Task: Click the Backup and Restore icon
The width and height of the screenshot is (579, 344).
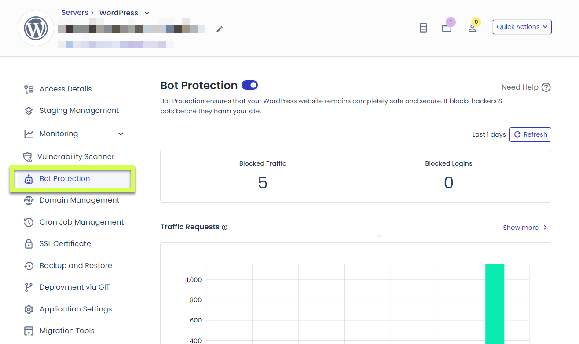Action: point(29,266)
